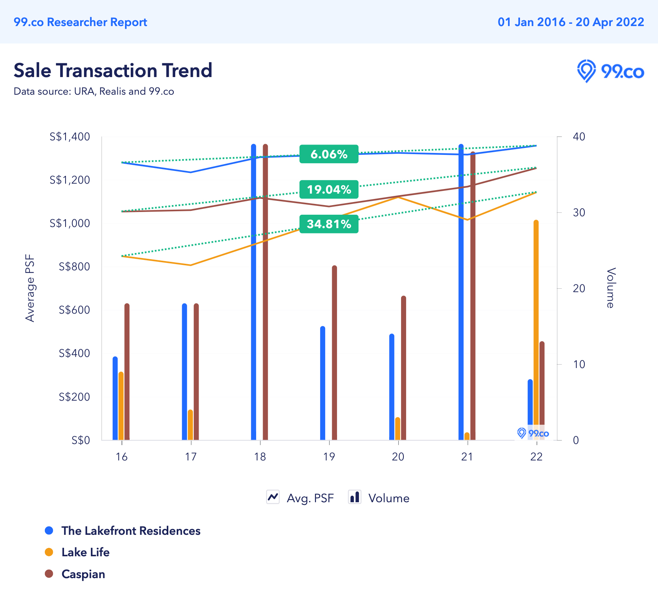This screenshot has height=595, width=658.
Task: Click the 99.co logo beside the title
Action: click(x=610, y=71)
